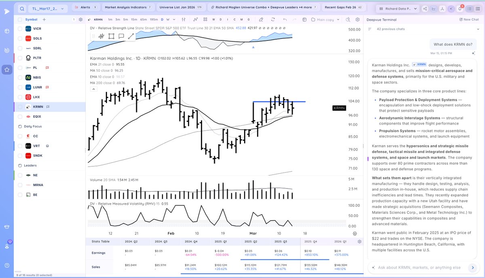This screenshot has height=278, width=485.
Task: Send the chat message arrow button
Action: coord(472,267)
